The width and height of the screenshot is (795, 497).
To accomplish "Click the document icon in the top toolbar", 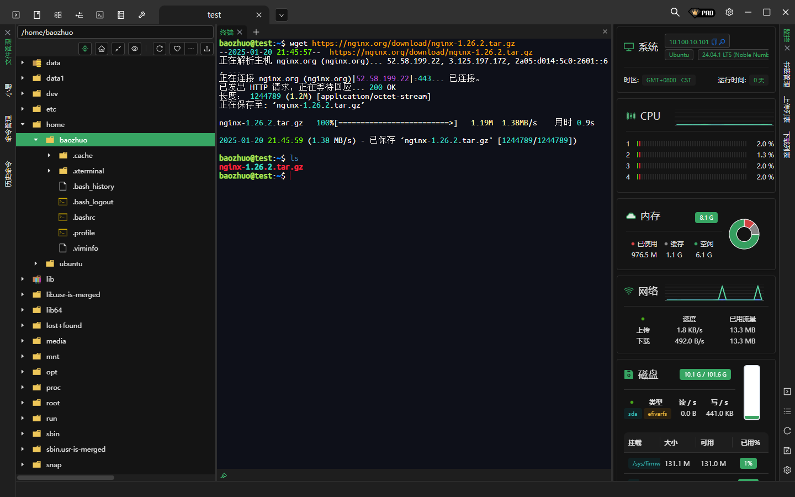I will pos(37,15).
